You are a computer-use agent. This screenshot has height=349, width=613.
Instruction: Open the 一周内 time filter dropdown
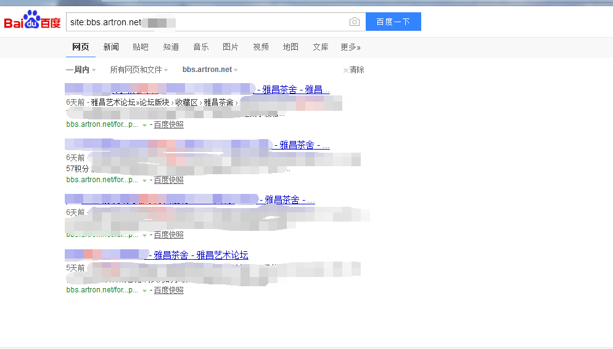pyautogui.click(x=81, y=70)
